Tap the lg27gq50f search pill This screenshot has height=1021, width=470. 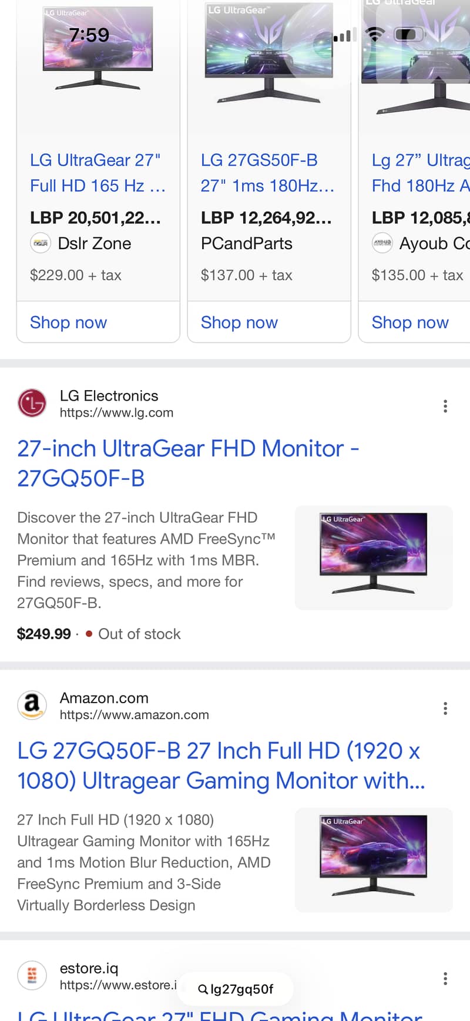tap(236, 989)
